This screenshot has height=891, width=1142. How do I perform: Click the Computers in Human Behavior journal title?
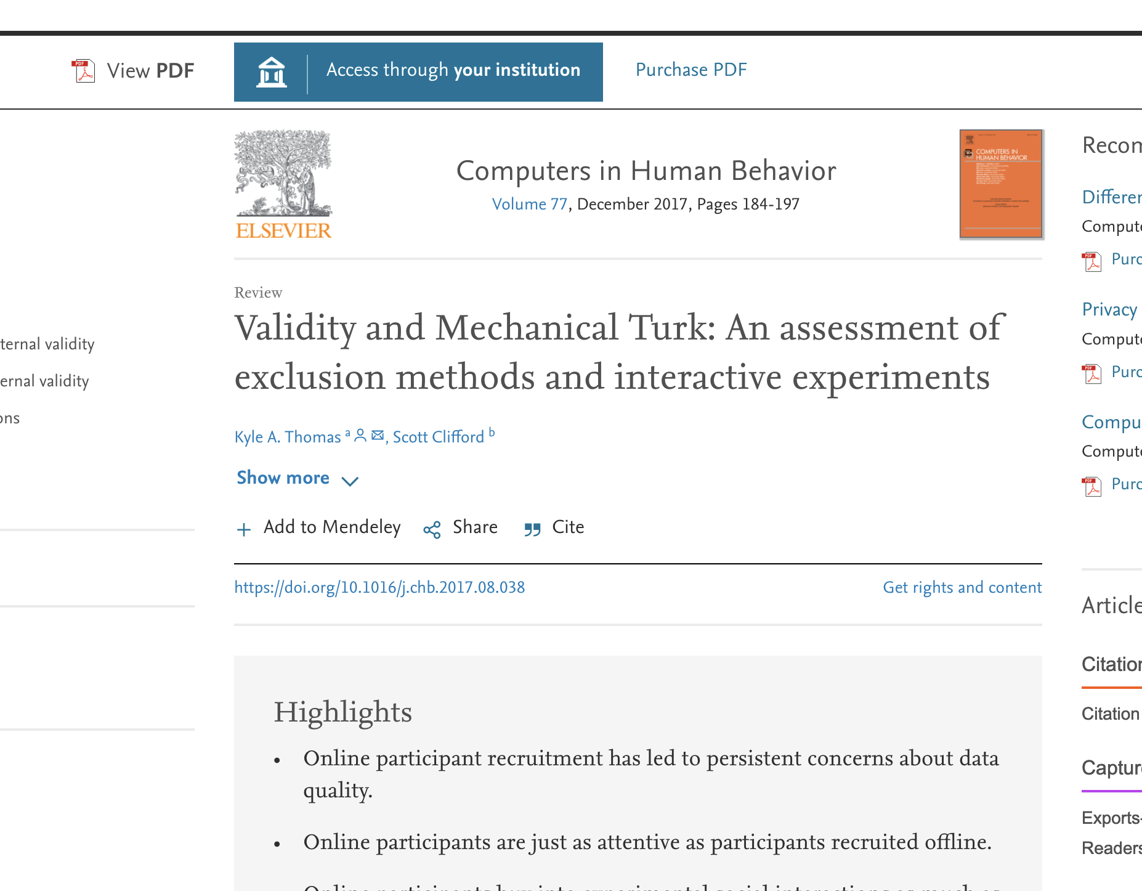pyautogui.click(x=646, y=171)
